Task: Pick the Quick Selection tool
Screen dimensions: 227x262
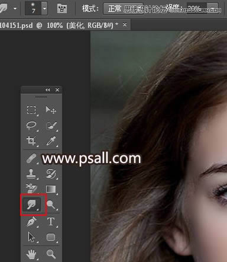Action: [x=51, y=125]
